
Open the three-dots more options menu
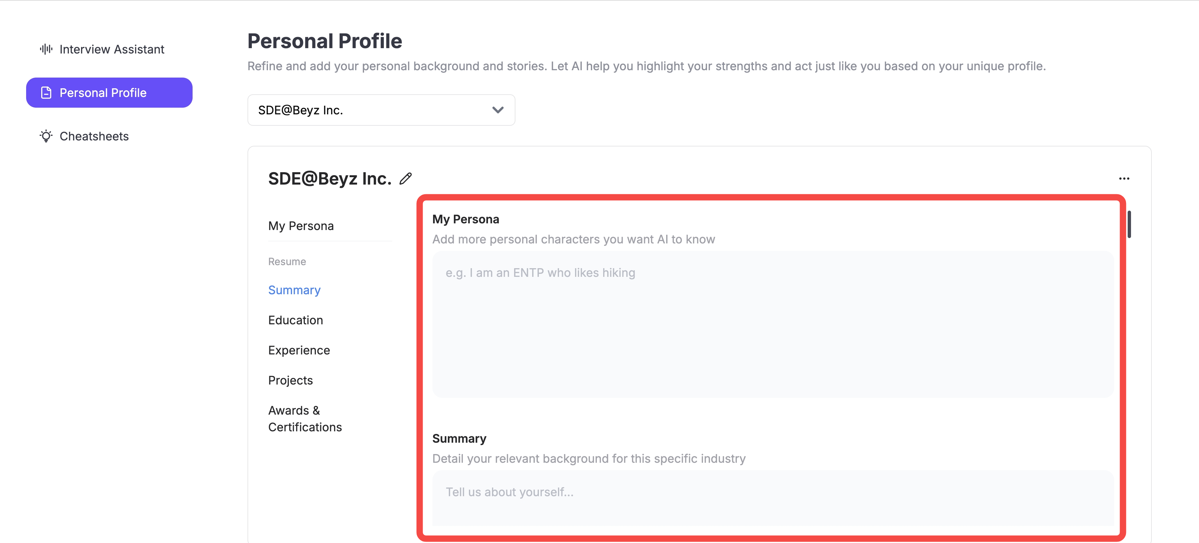tap(1124, 179)
